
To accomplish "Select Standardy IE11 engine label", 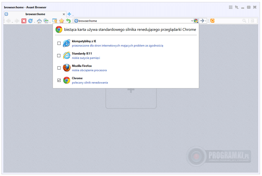I will pos(82,54).
